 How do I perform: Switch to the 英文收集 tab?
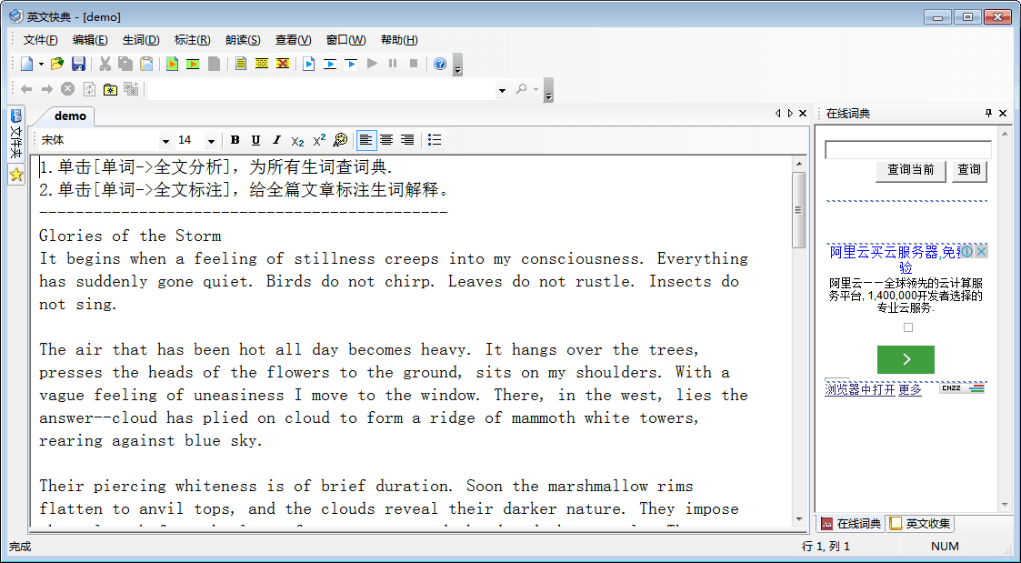[x=920, y=524]
